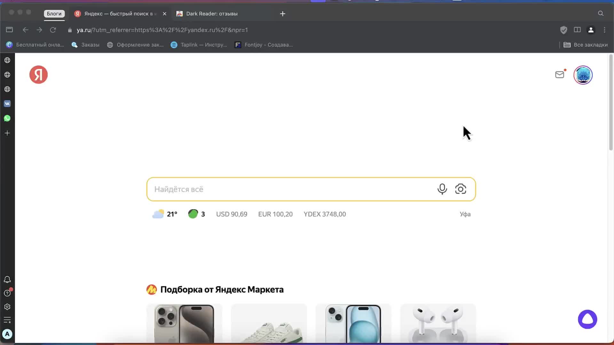Open image search with the camera icon
Screen dimensions: 614x345
[x=461, y=189]
